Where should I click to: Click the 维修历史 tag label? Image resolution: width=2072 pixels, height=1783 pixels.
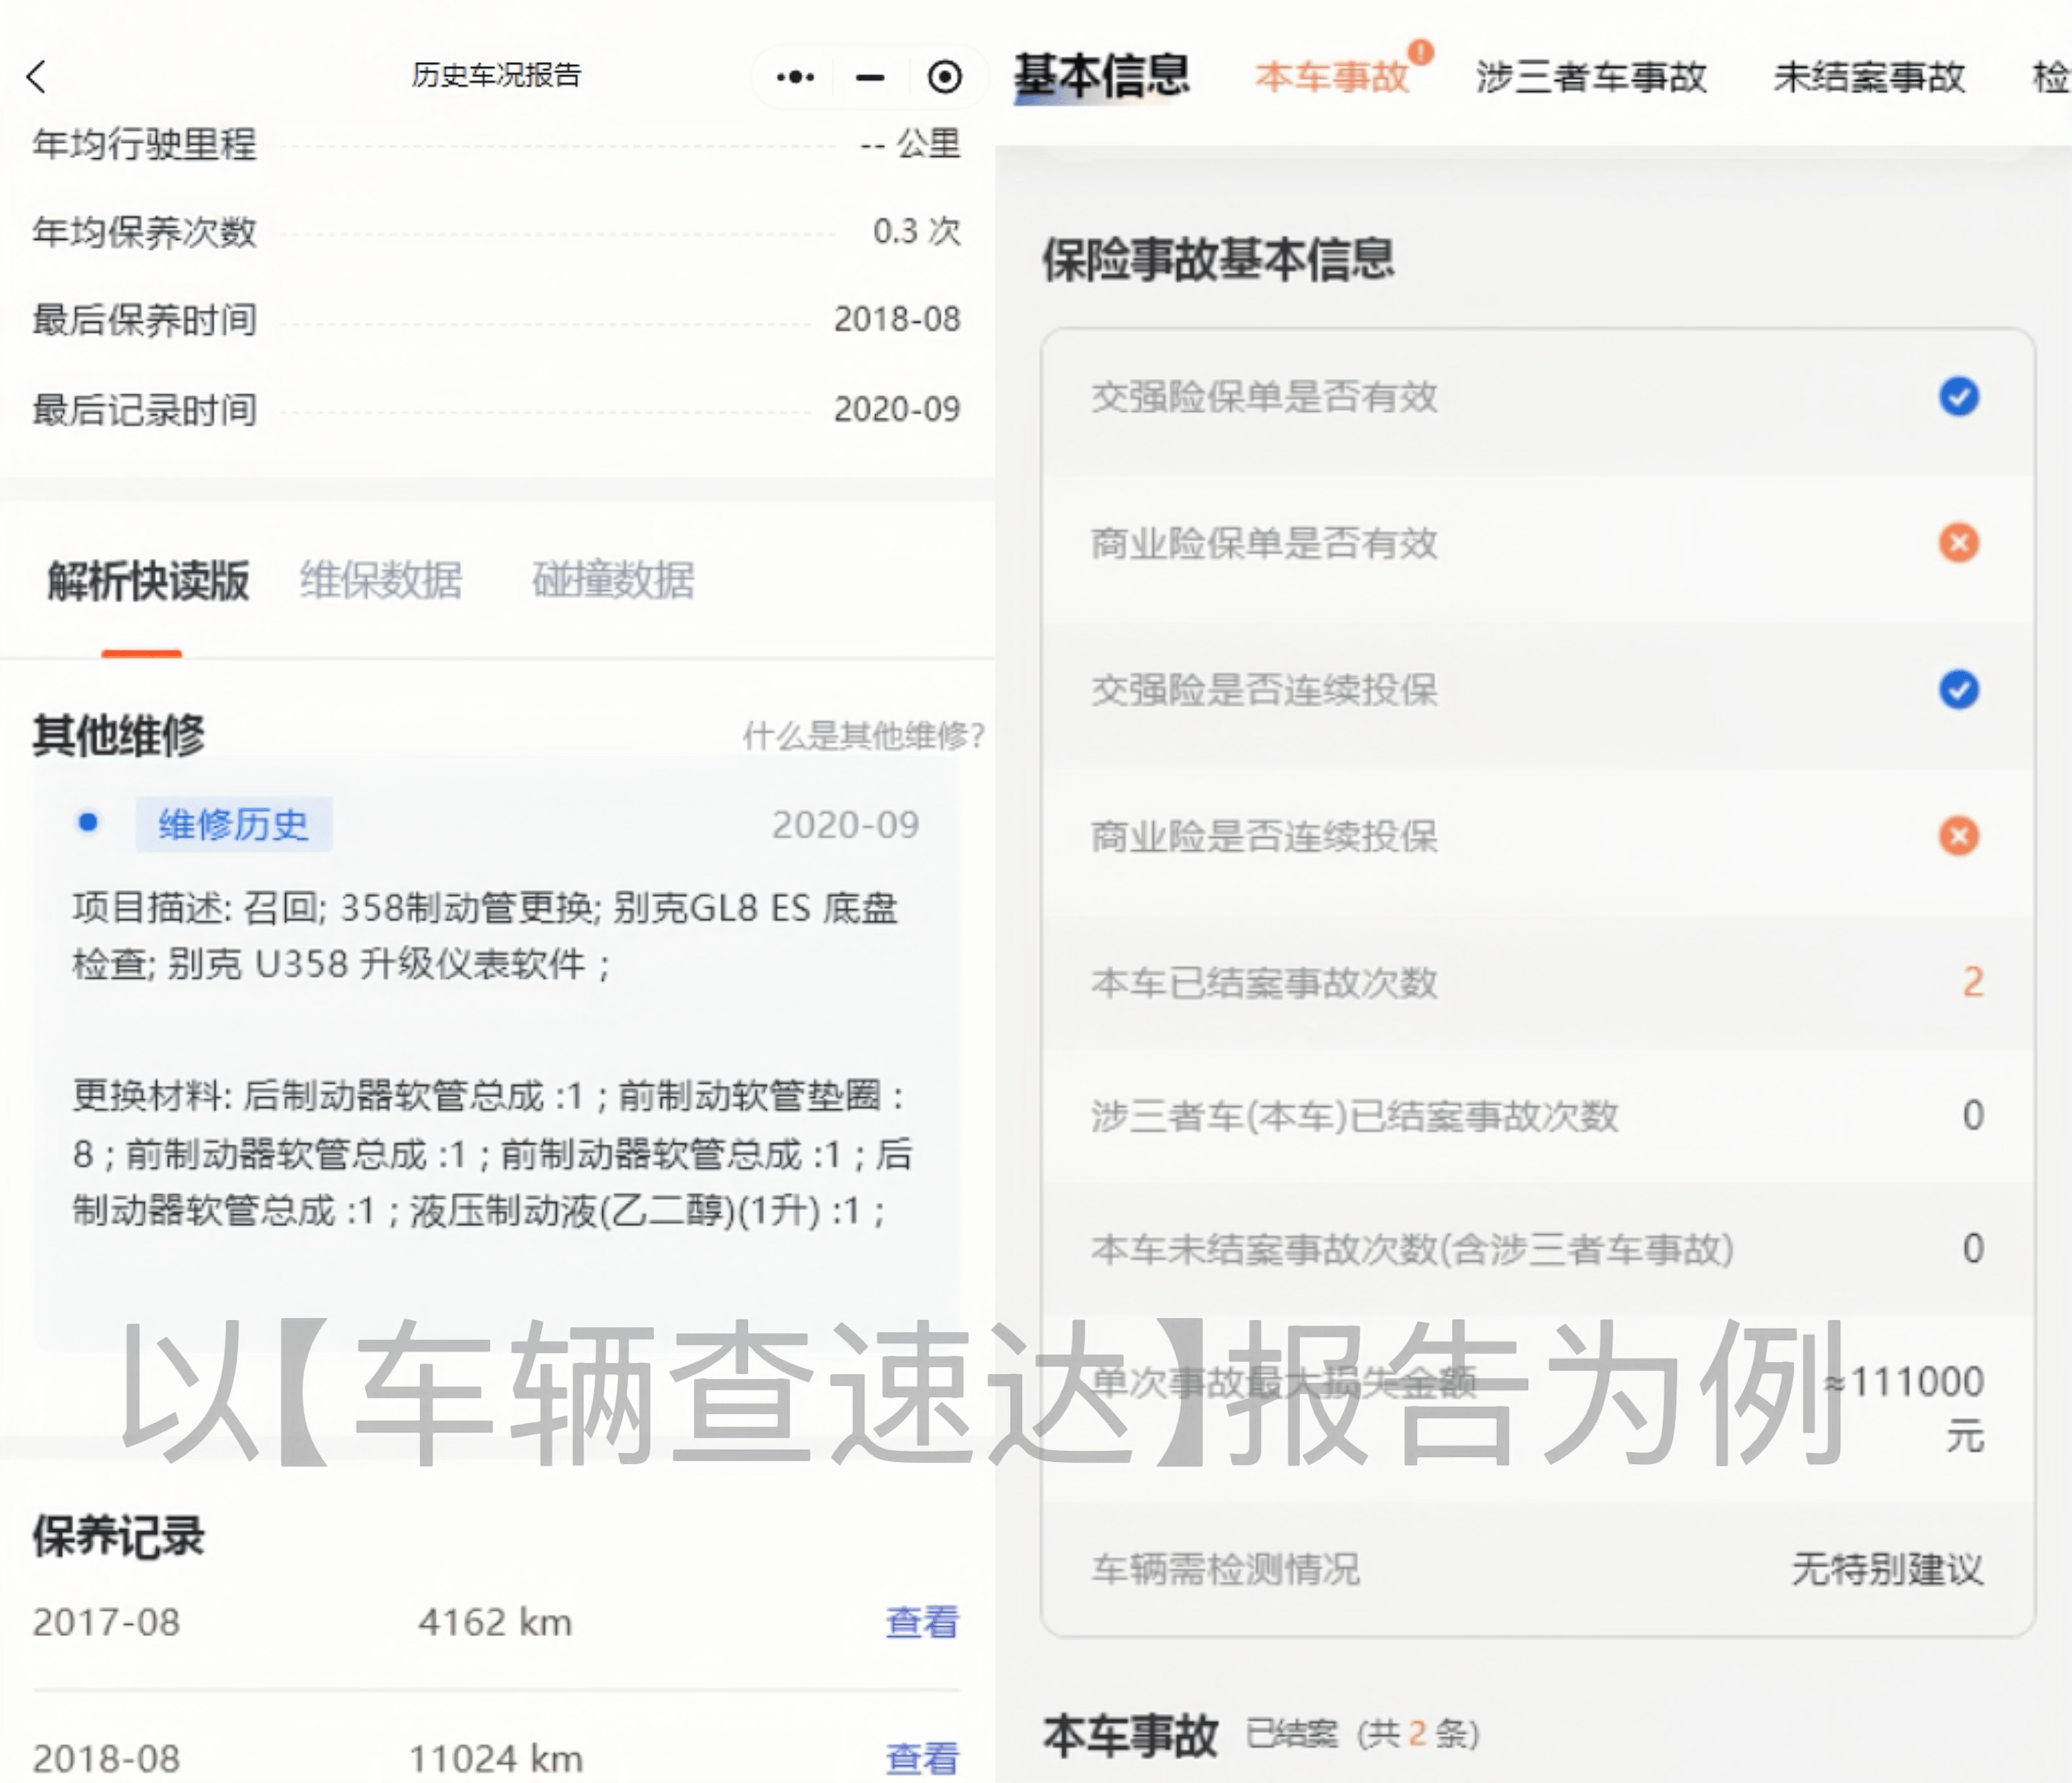click(233, 824)
